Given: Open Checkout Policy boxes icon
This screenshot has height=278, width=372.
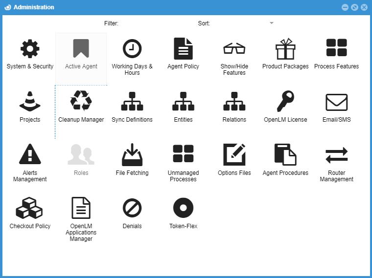Looking at the screenshot, I should pos(30,208).
